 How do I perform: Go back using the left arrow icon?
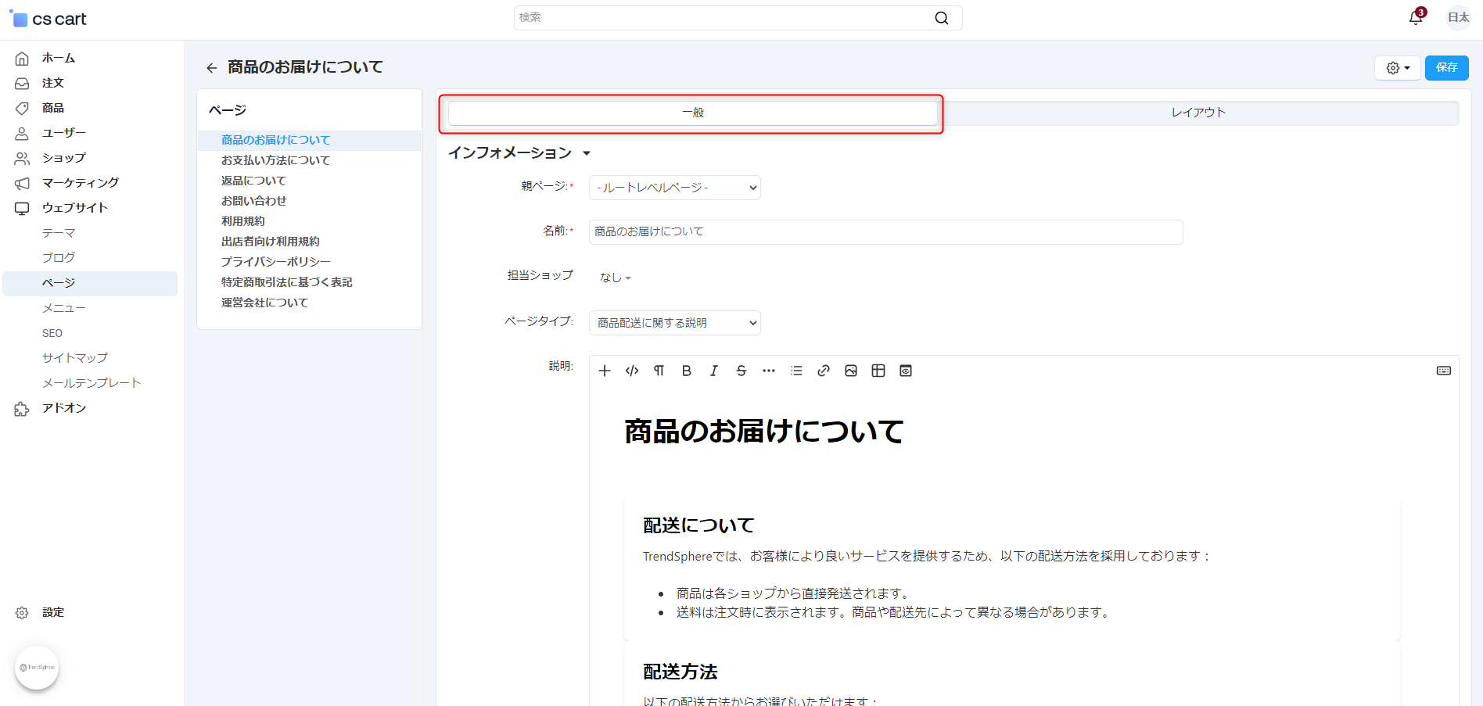click(x=211, y=68)
